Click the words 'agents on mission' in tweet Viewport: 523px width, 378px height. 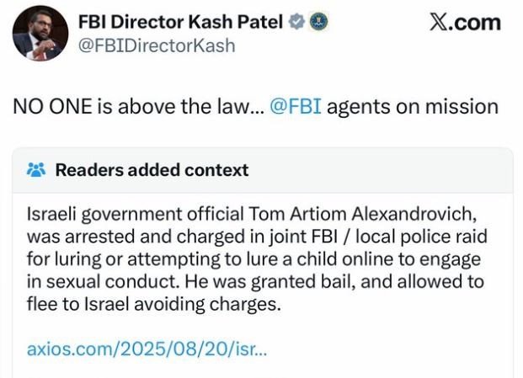[412, 107]
